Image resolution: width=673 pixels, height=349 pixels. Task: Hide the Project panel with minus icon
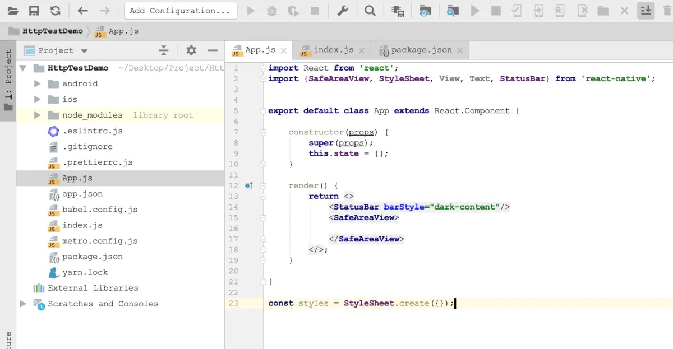[213, 50]
